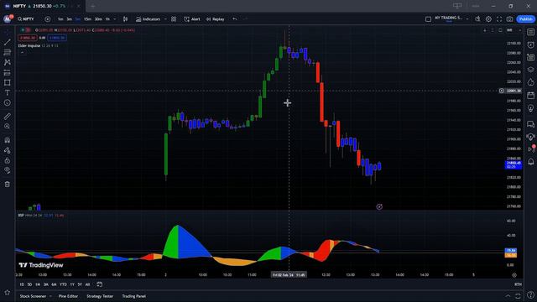
Task: Collapse the Elder Impulse indicator legend arrow
Action: 23,52
